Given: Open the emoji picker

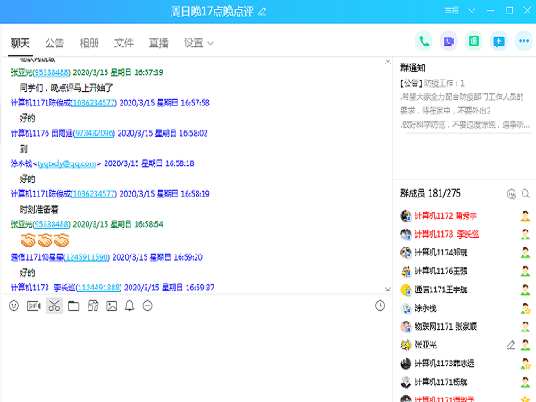Looking at the screenshot, I should coord(13,306).
